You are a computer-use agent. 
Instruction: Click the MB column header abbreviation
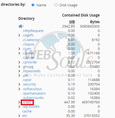click(x=72, y=22)
